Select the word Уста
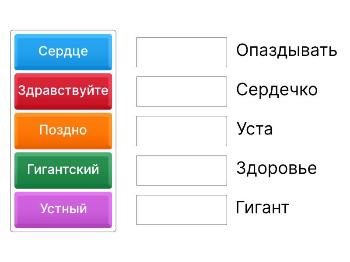350x262 pixels. [255, 129]
